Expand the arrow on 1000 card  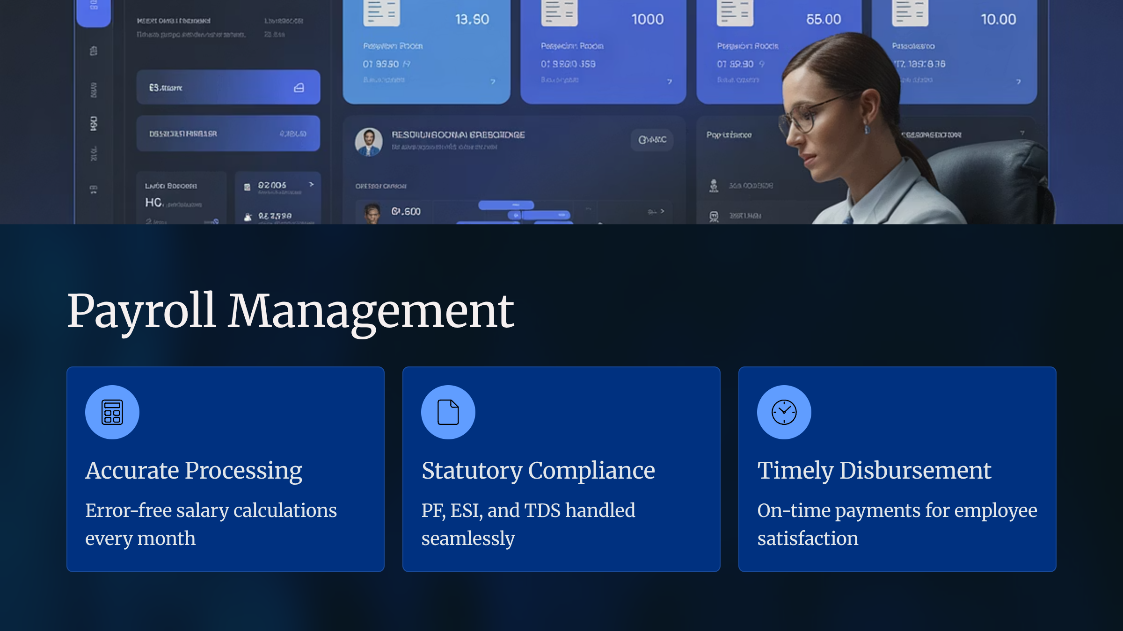pyautogui.click(x=669, y=82)
